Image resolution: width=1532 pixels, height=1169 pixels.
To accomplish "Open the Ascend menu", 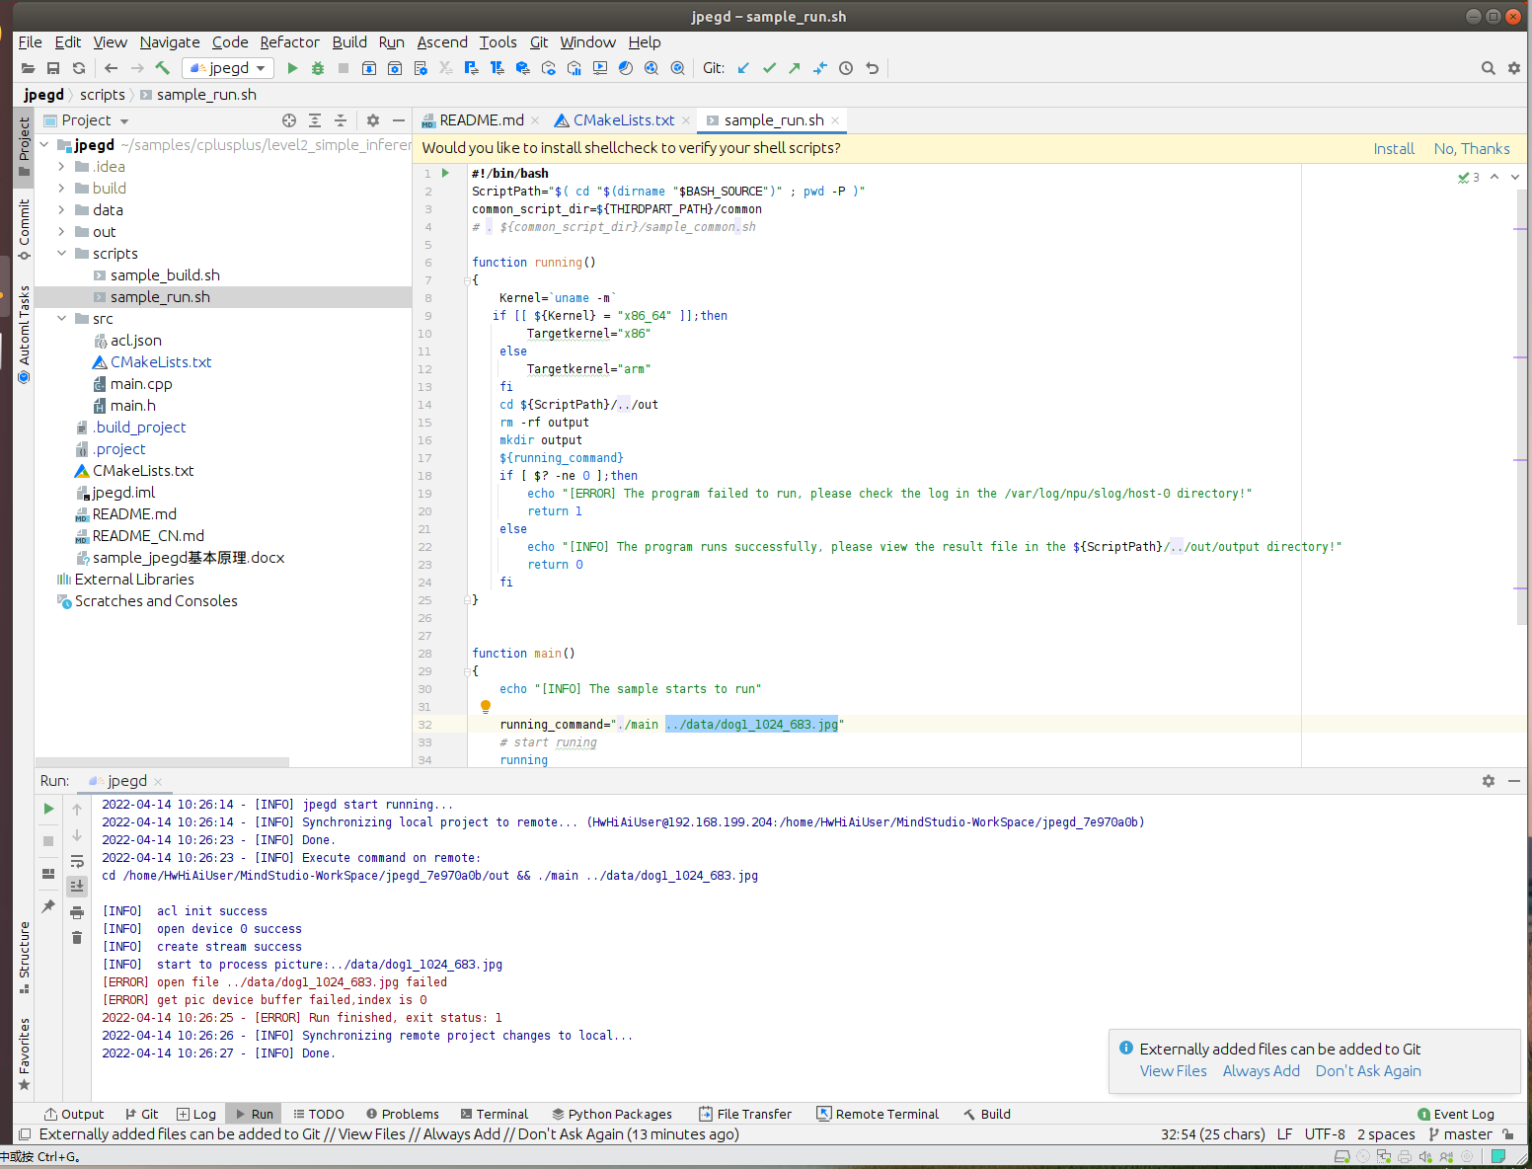I will pos(441,42).
